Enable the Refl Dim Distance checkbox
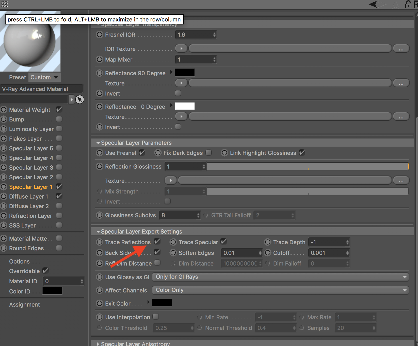The image size is (418, 346). [157, 263]
